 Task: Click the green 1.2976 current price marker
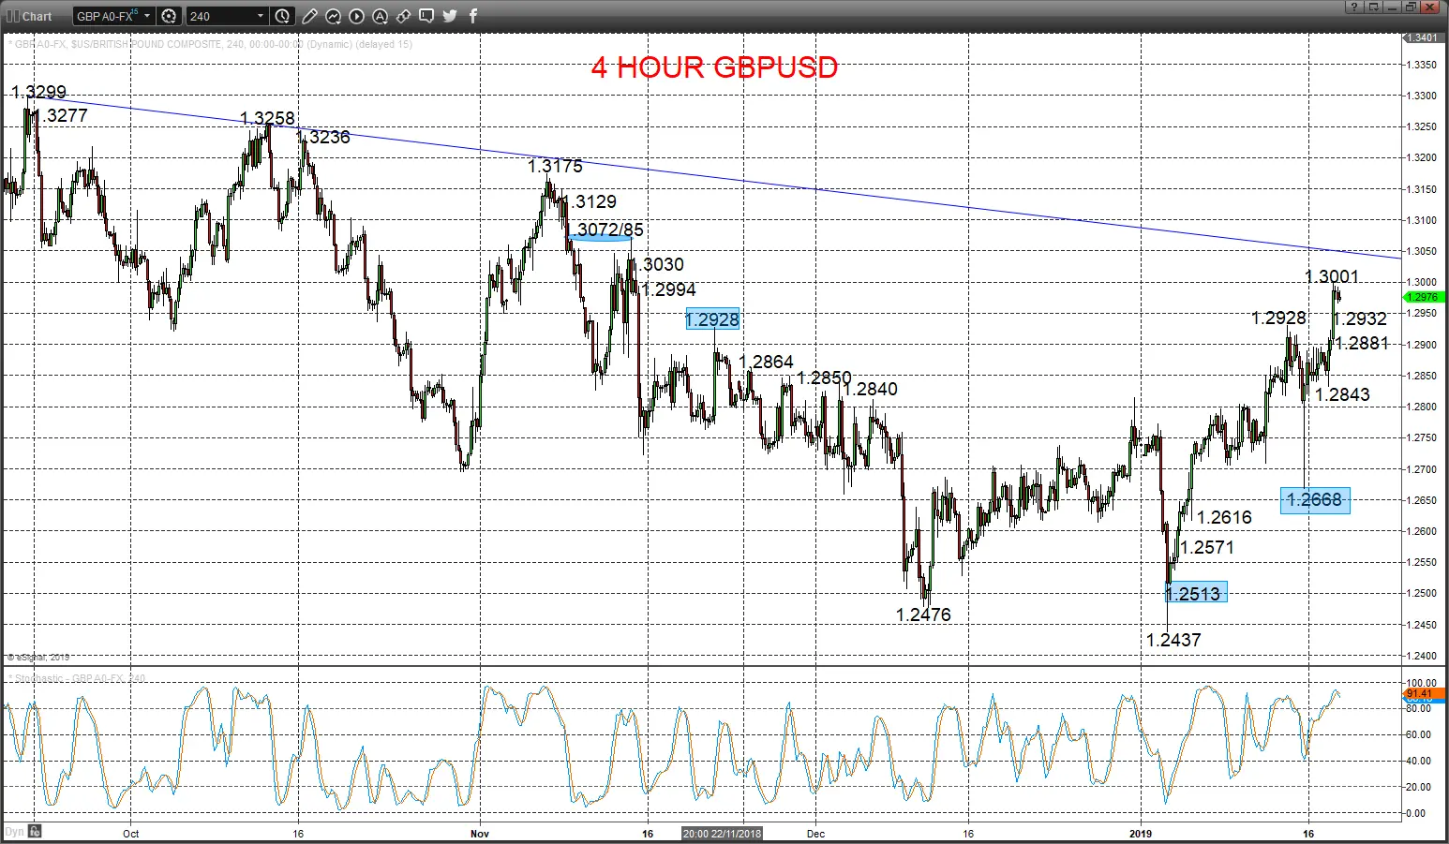pyautogui.click(x=1422, y=297)
